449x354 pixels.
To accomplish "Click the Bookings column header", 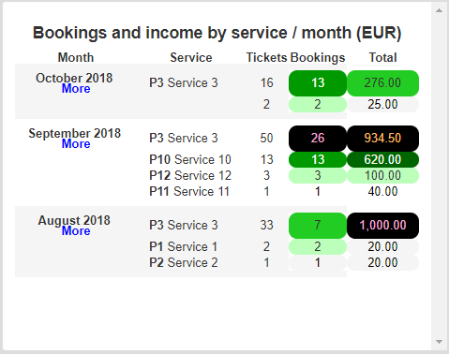I will pos(318,58).
